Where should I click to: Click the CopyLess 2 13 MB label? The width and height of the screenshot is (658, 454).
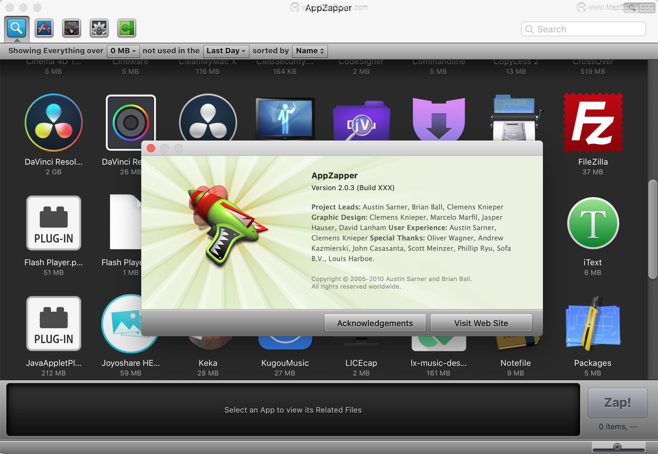[x=516, y=66]
